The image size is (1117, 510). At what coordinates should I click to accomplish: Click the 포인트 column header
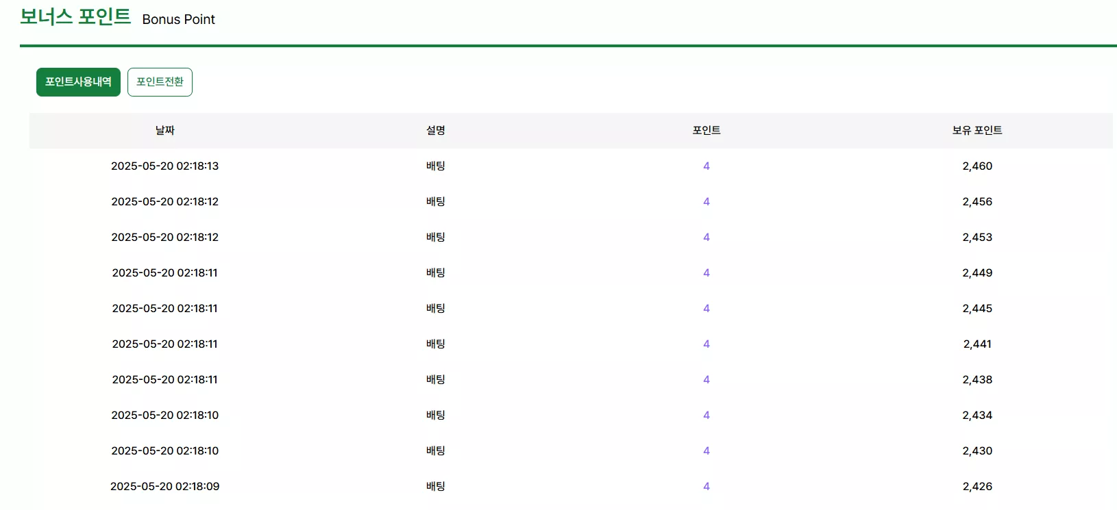707,130
